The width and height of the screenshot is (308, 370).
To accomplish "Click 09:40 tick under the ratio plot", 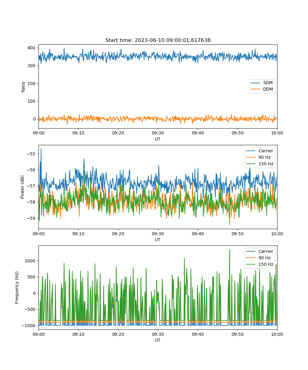I will [x=197, y=133].
